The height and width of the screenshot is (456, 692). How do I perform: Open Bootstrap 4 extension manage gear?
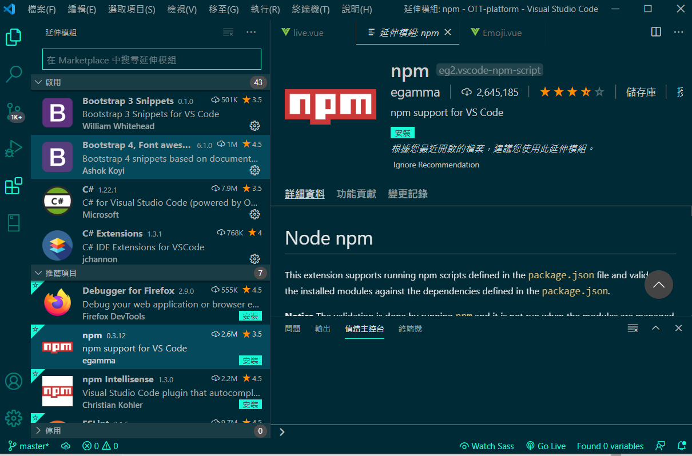(255, 170)
